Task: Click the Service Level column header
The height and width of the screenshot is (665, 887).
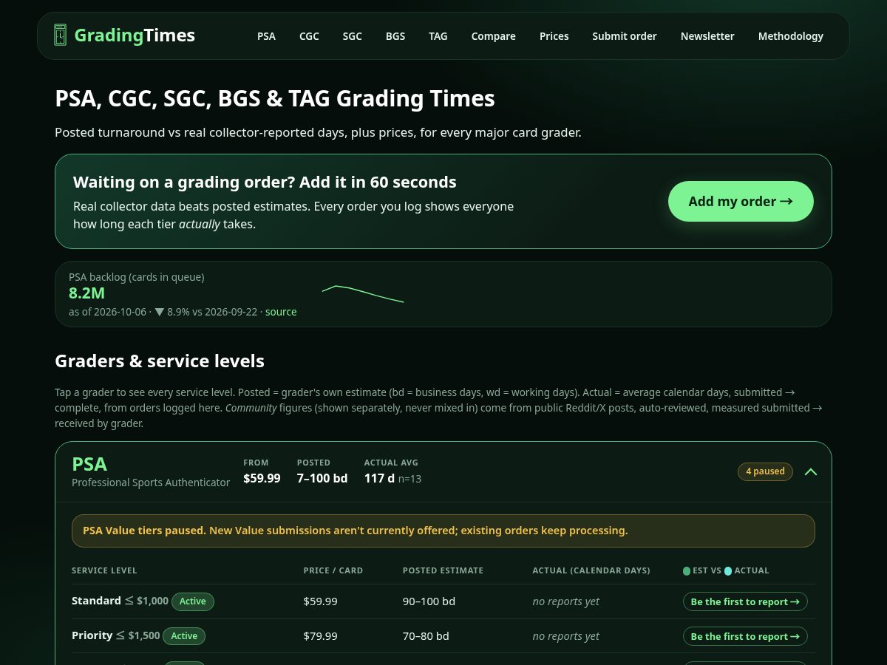Action: pyautogui.click(x=104, y=570)
